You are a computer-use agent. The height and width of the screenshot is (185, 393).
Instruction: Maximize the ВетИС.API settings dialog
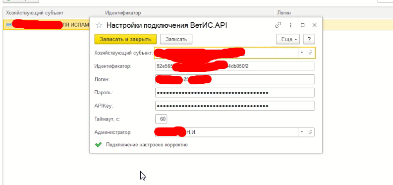pos(302,25)
